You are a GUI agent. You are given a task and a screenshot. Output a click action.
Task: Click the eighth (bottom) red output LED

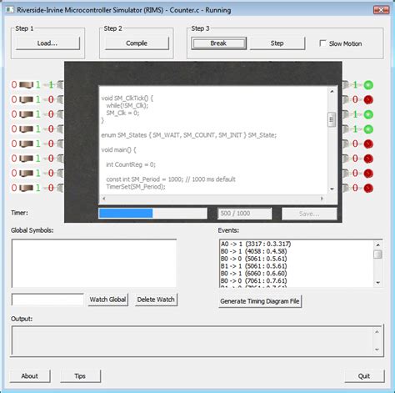click(x=368, y=188)
